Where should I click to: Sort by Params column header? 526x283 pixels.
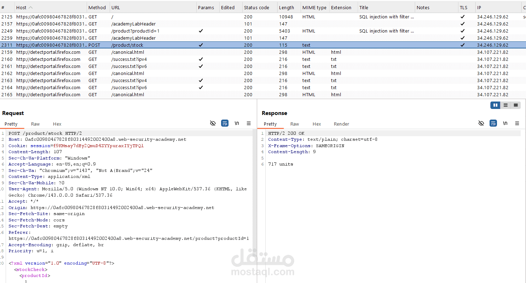208,7
